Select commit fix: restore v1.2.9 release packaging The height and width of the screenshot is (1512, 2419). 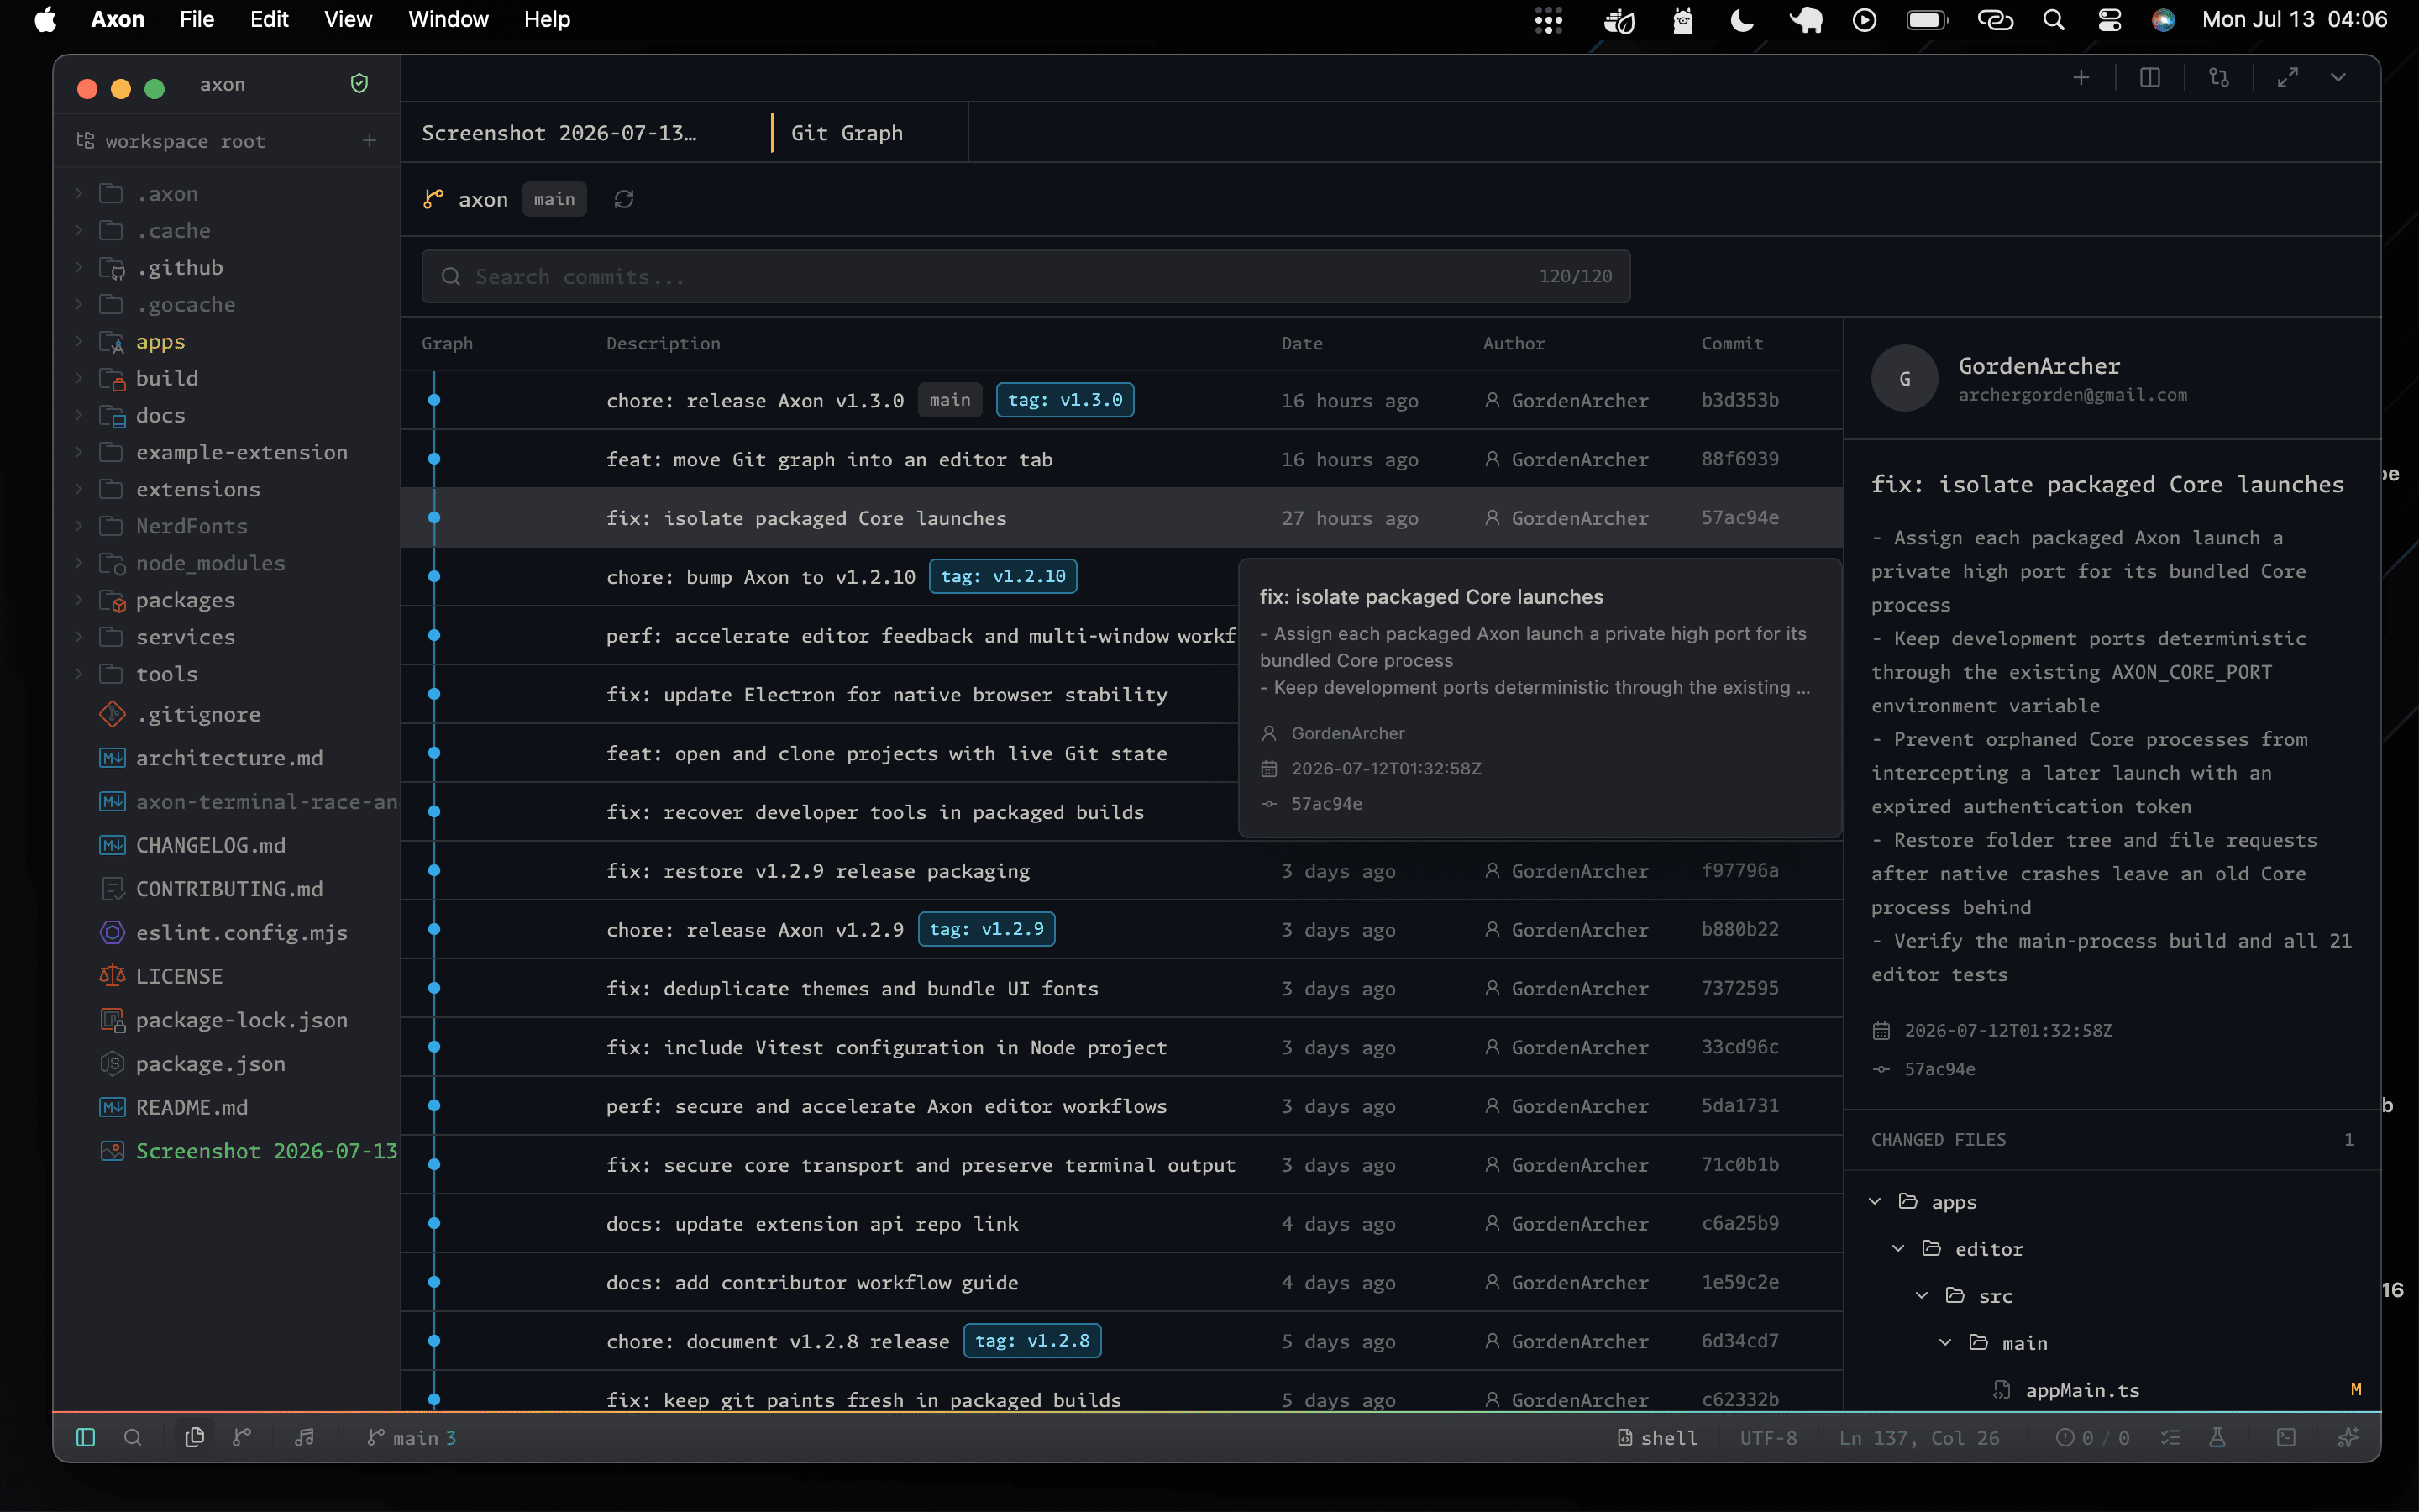tap(1121, 871)
